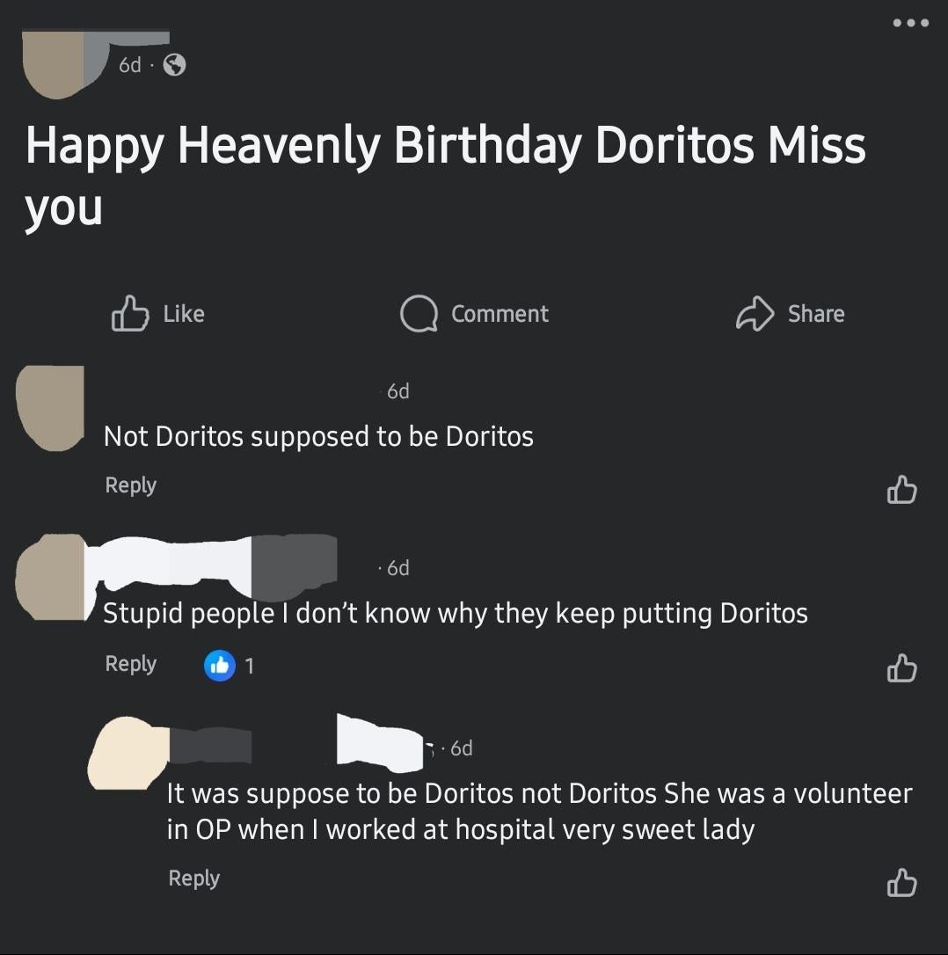Open the 'Stupid people' commenter's avatar
Screen dimensions: 948x955
click(x=51, y=577)
